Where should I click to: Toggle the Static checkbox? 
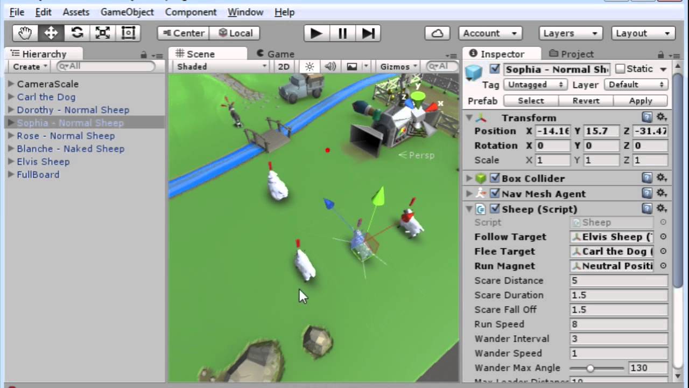[x=620, y=69]
